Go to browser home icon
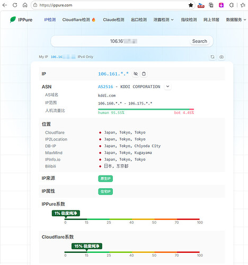This screenshot has width=248, height=265. coord(25,5)
